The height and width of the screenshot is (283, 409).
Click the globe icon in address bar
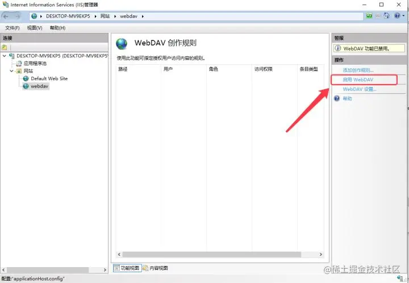pyautogui.click(x=34, y=16)
